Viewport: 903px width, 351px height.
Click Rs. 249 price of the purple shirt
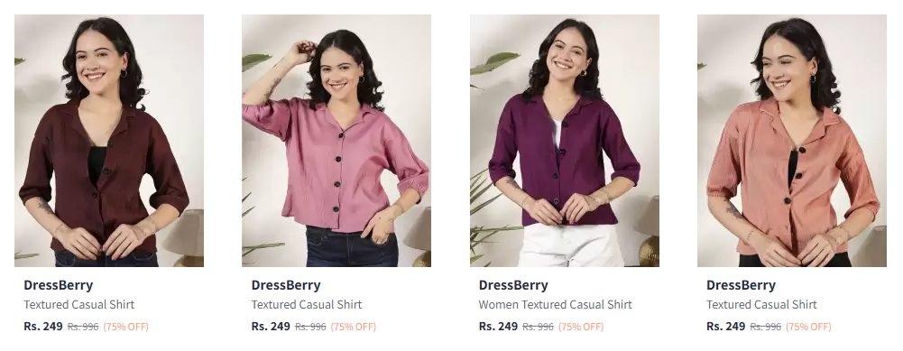[498, 327]
